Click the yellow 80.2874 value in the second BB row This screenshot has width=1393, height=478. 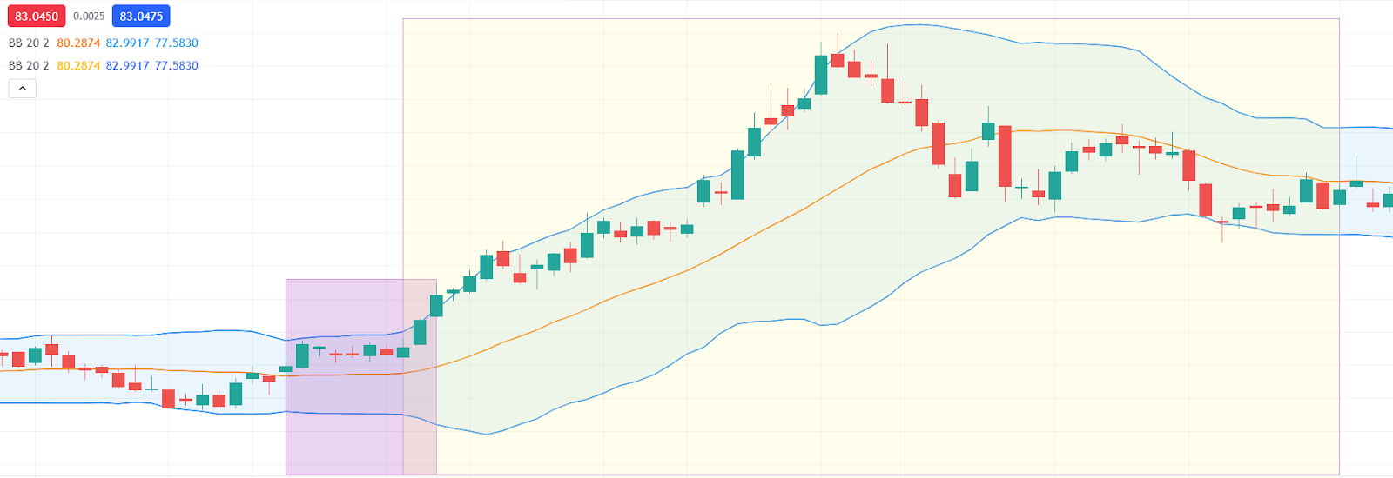(78, 65)
